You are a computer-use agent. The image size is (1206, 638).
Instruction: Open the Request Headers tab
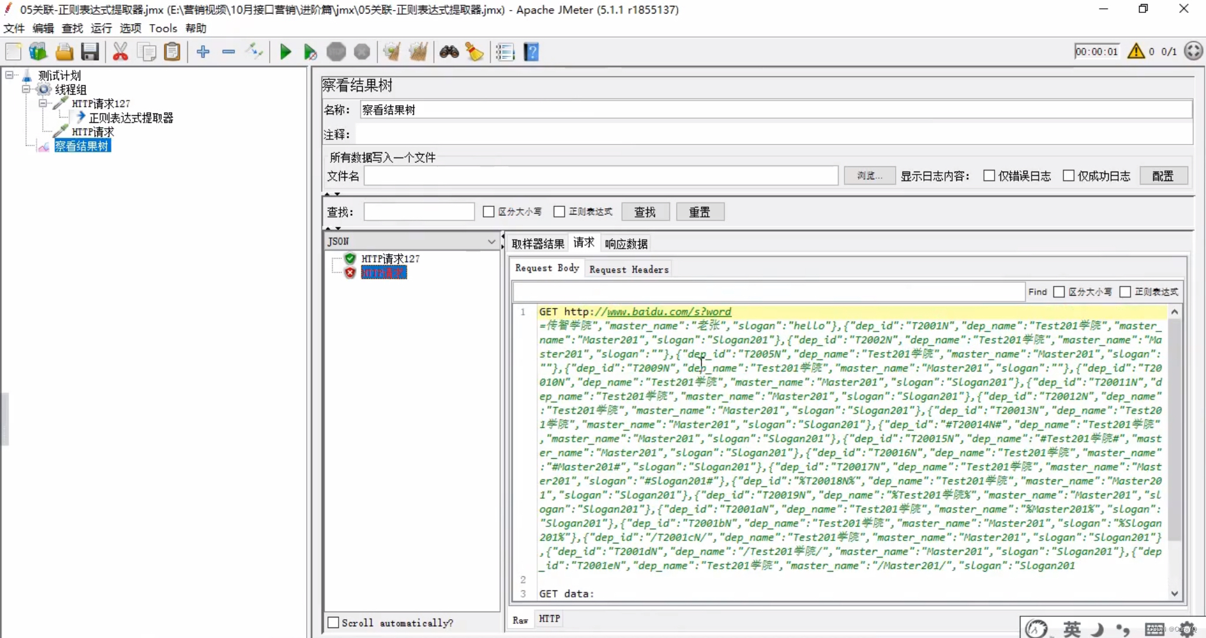coord(629,269)
